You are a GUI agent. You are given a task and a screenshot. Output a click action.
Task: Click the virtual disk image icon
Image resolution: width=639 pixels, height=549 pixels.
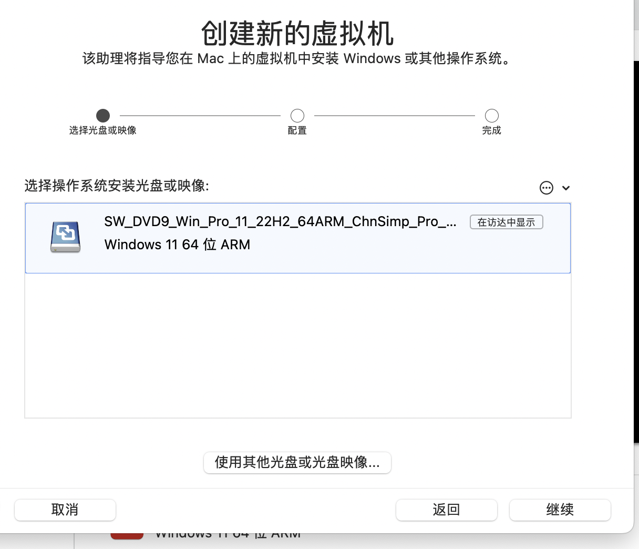tap(66, 237)
